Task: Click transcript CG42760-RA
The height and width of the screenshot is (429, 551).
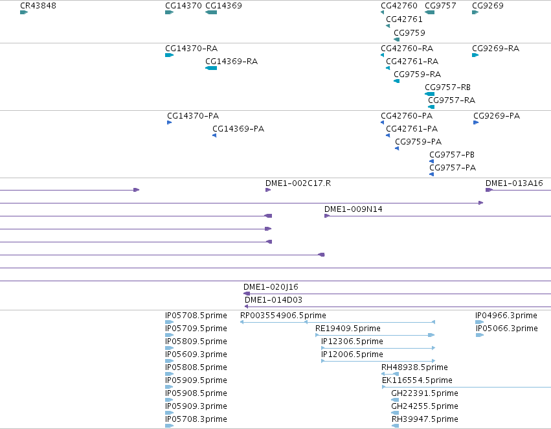Action: click(x=407, y=48)
